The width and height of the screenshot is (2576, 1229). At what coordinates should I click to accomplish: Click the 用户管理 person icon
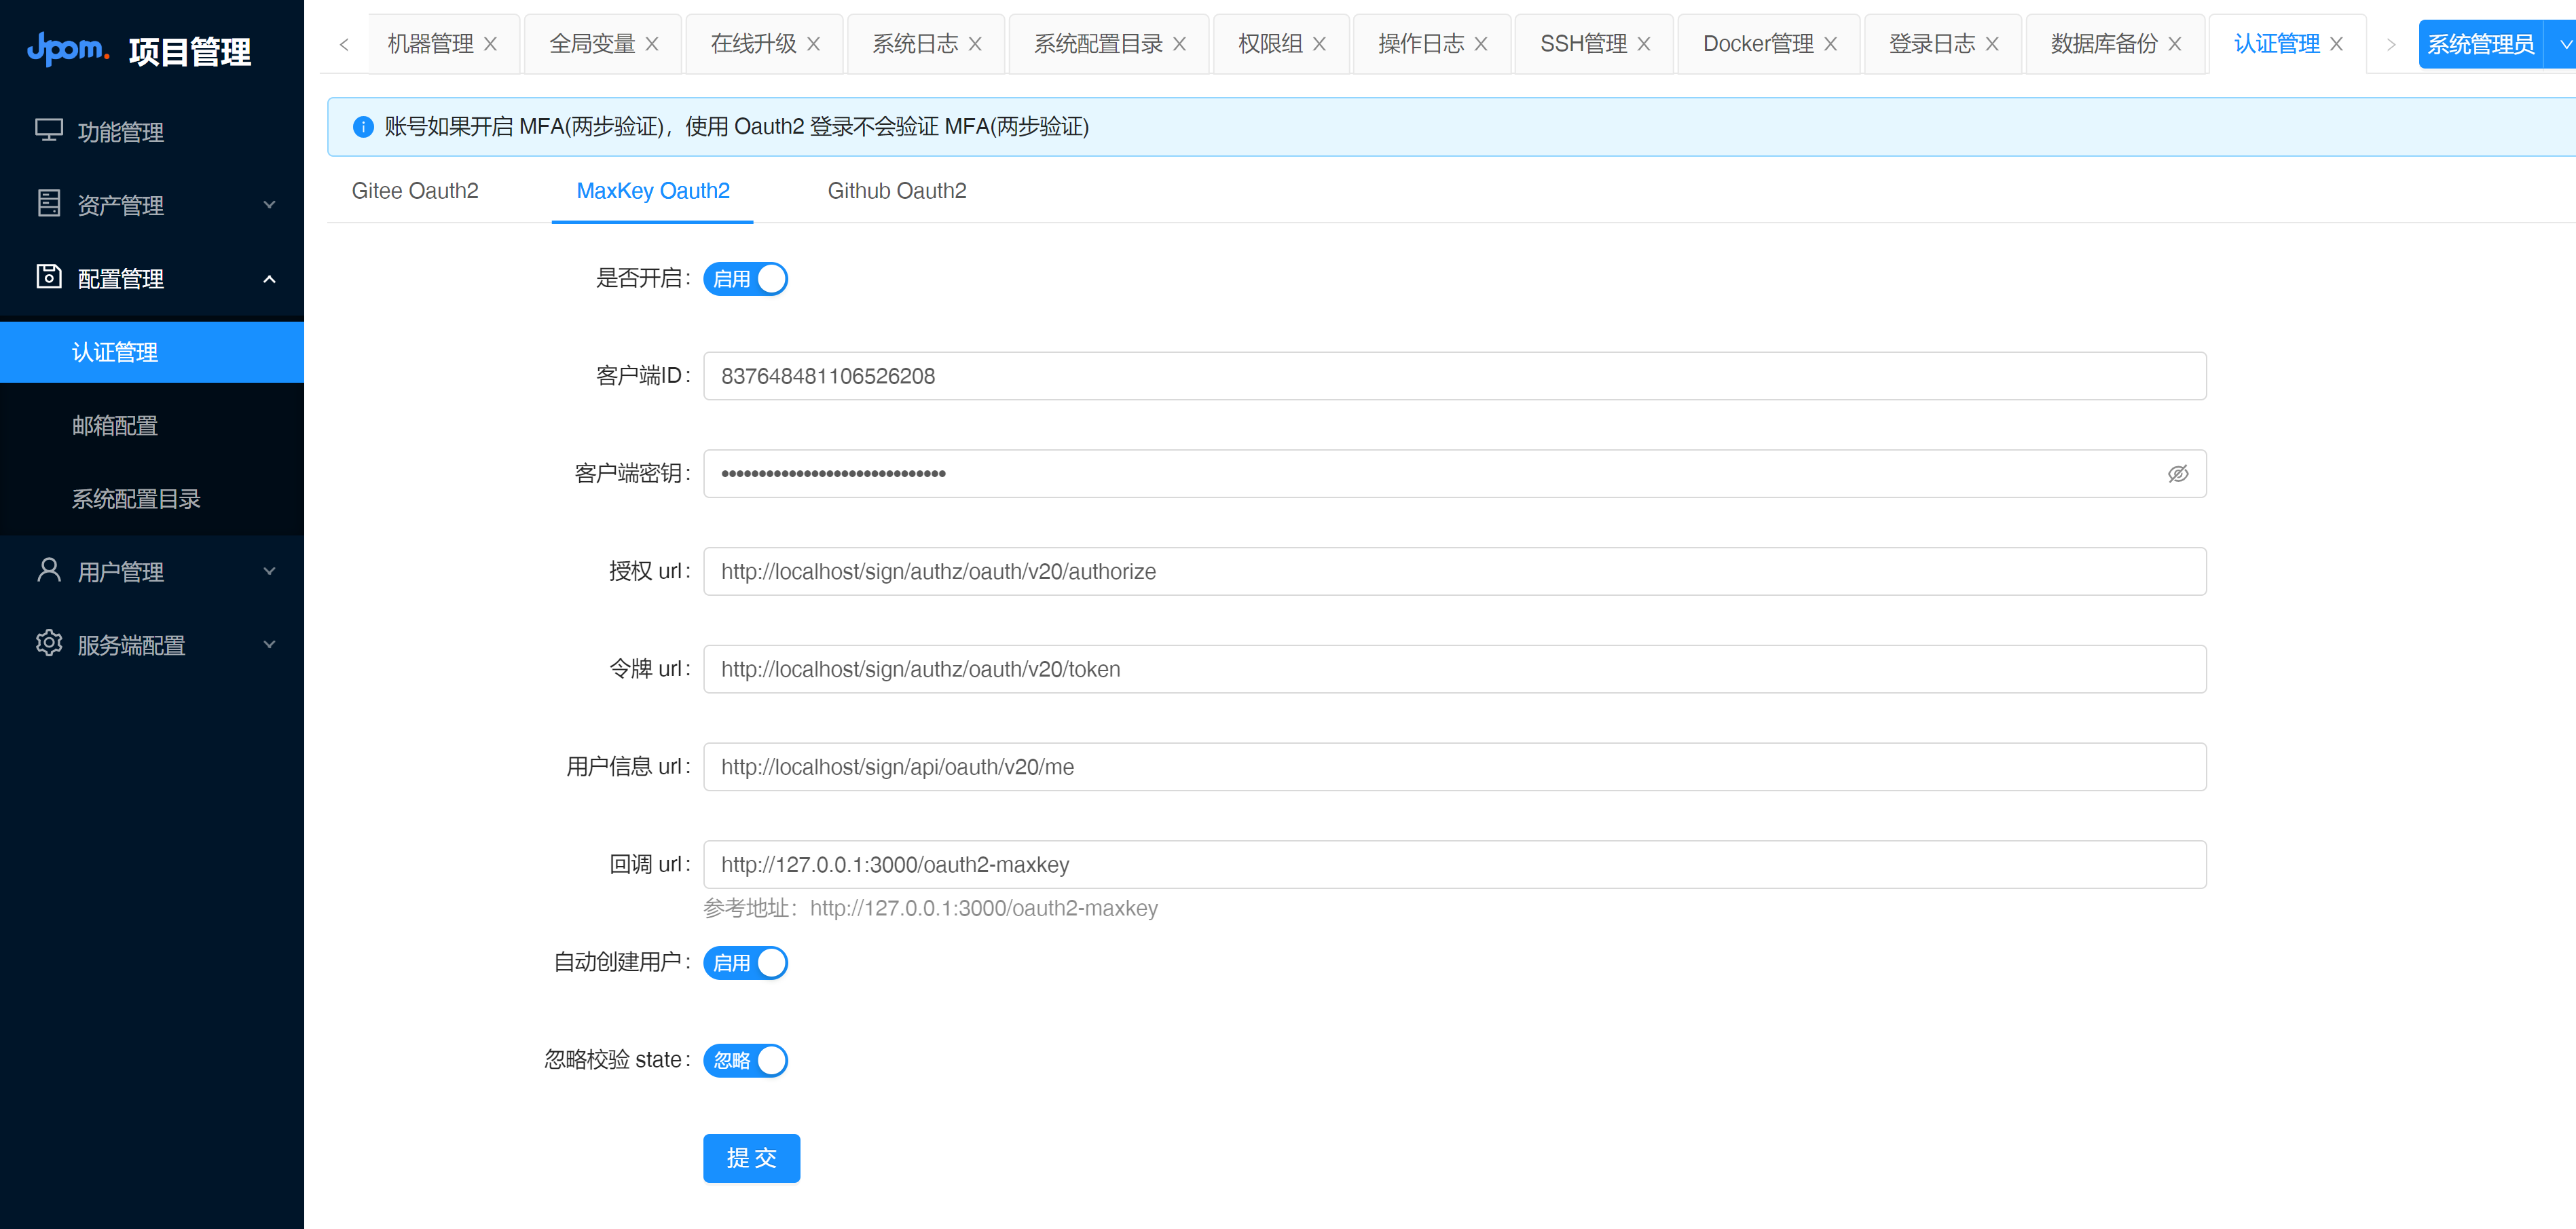point(48,571)
